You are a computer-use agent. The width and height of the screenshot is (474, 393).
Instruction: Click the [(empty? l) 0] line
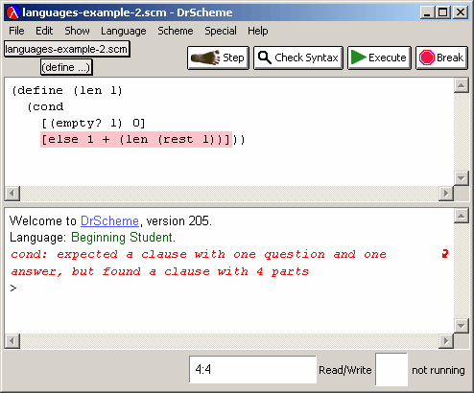point(93,124)
